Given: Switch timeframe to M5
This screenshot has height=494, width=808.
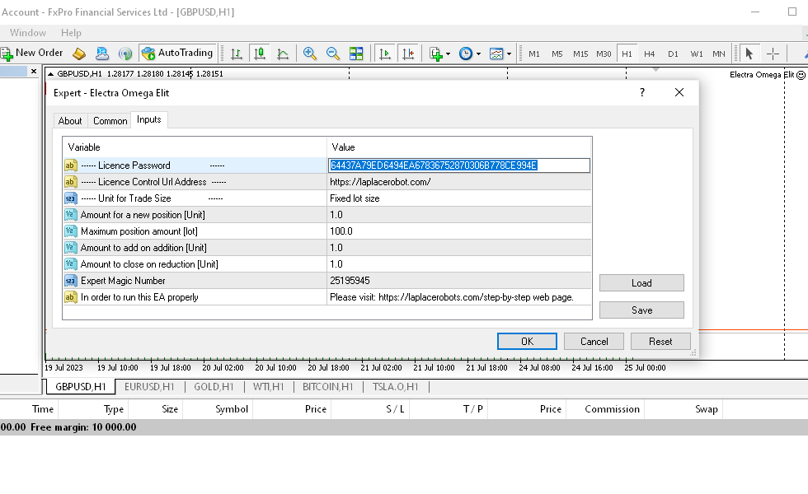Looking at the screenshot, I should 557,54.
